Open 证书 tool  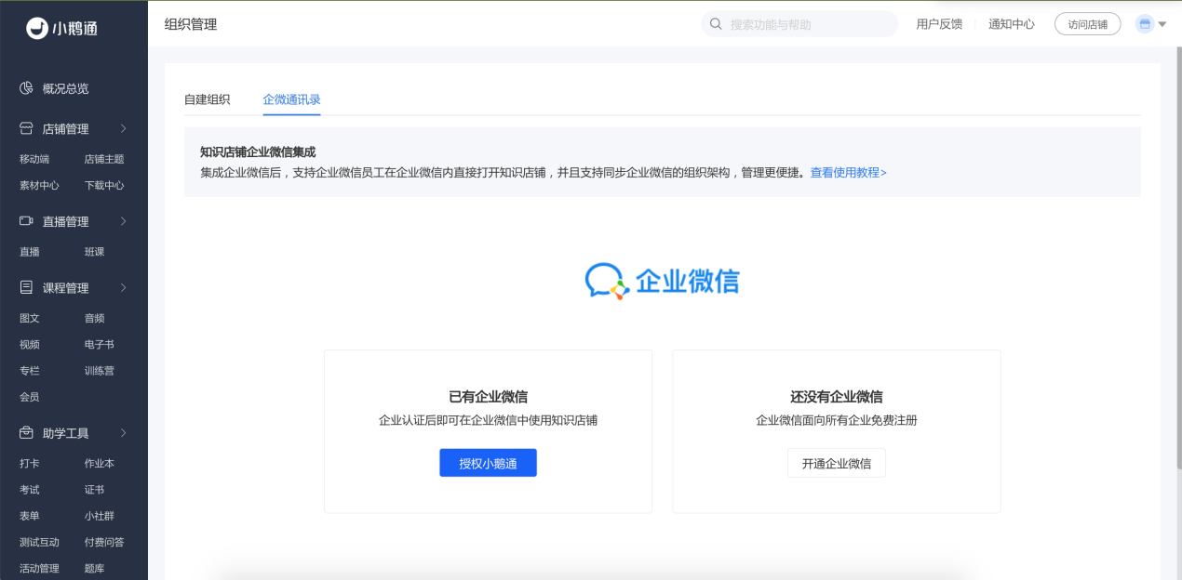pos(94,489)
